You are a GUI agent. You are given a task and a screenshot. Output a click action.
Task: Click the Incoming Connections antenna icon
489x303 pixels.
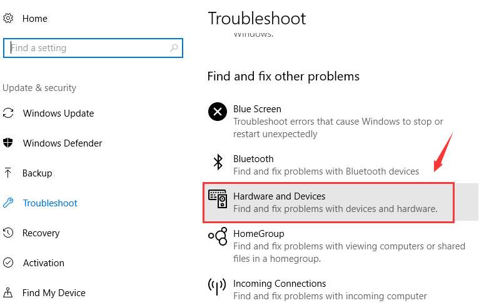[217, 286]
